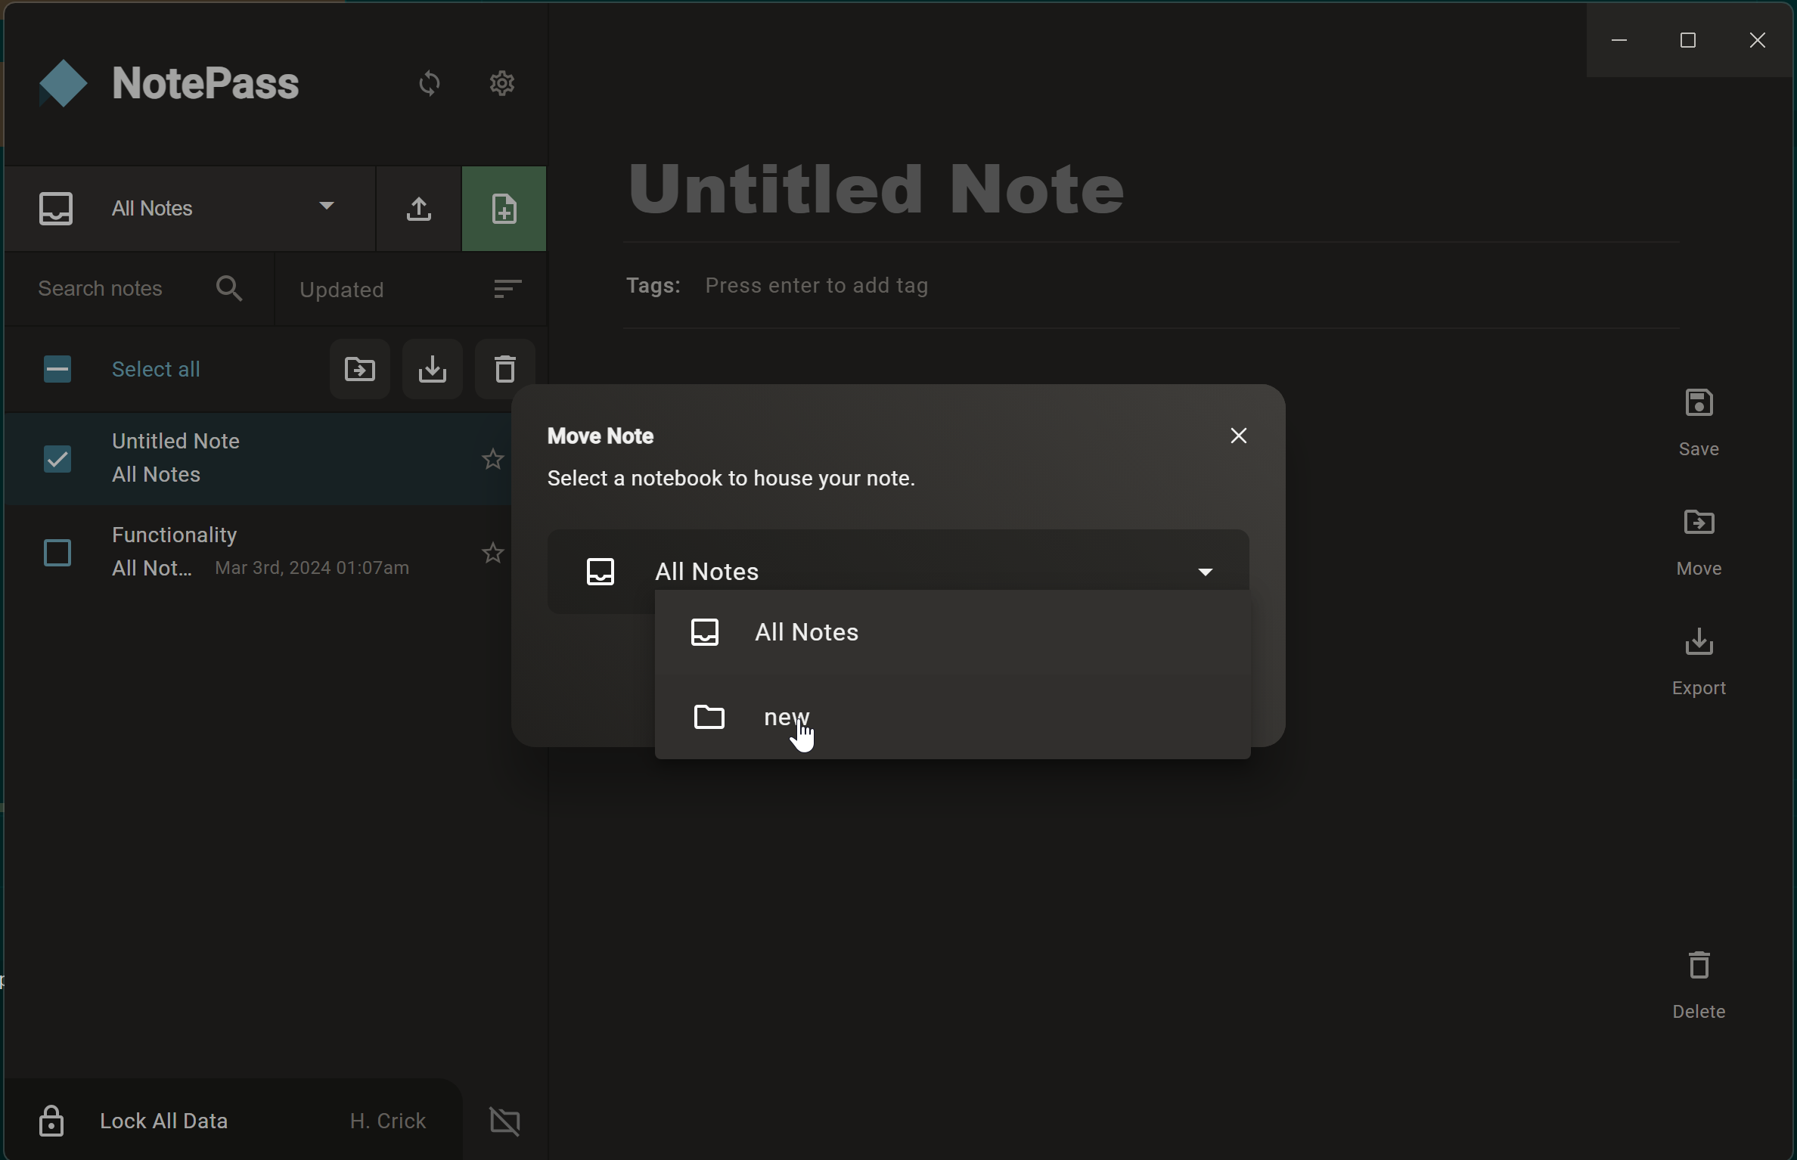Toggle the Select all checkbox
This screenshot has width=1797, height=1160.
57,369
